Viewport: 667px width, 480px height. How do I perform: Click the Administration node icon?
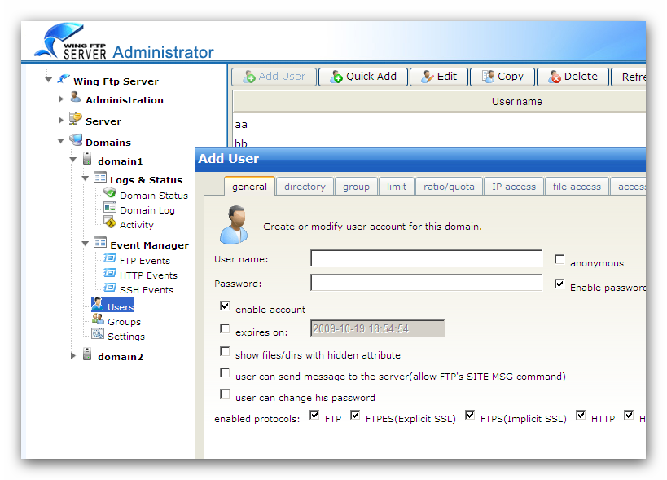click(75, 98)
